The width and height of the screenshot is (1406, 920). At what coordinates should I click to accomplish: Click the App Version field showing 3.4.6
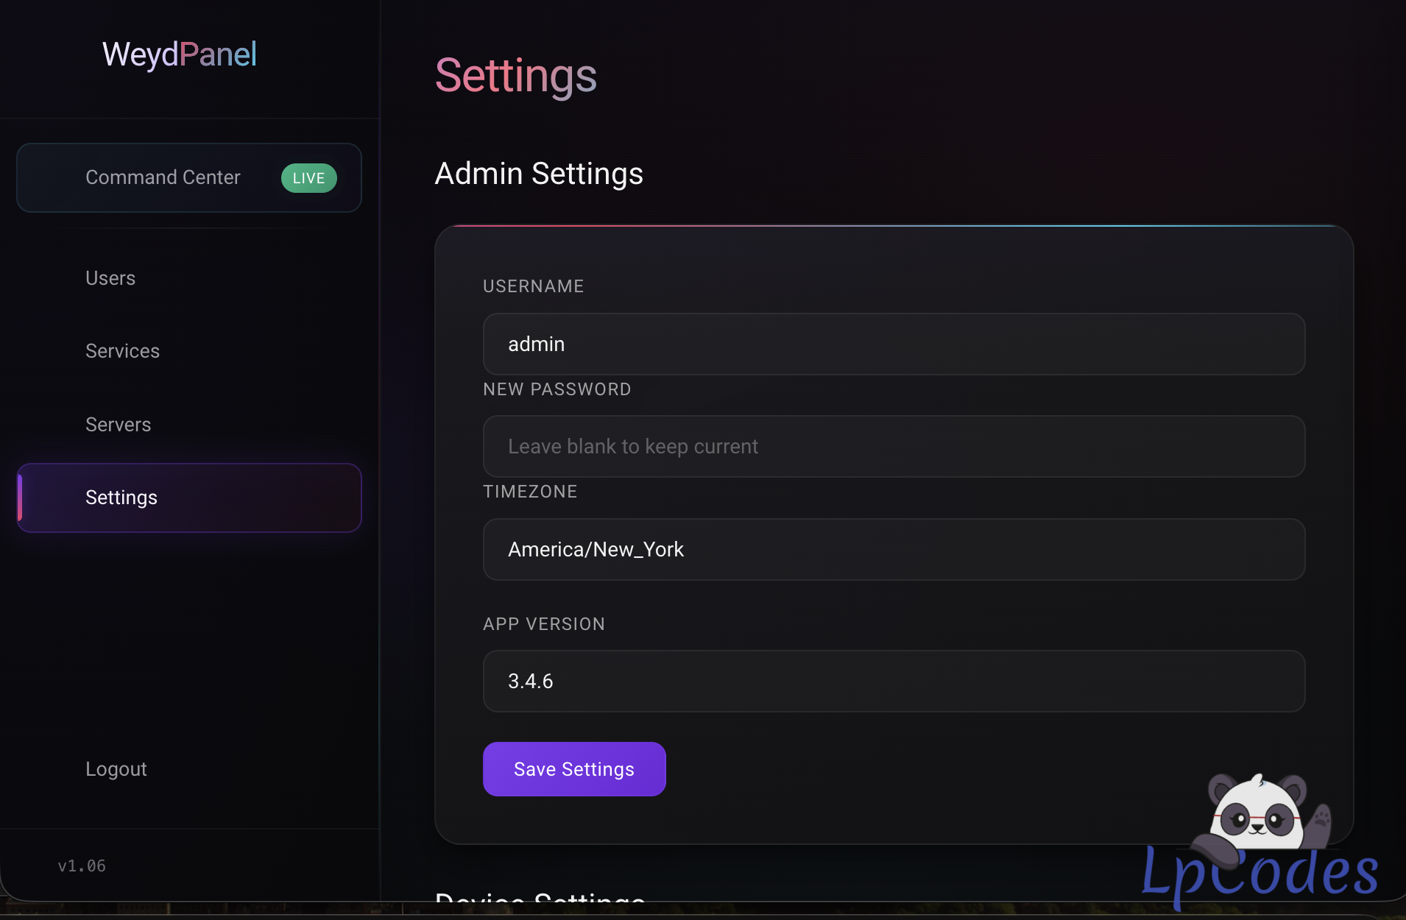894,681
